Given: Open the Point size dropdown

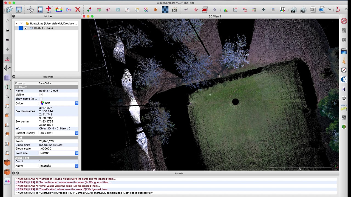Looking at the screenshot, I should tap(59, 153).
